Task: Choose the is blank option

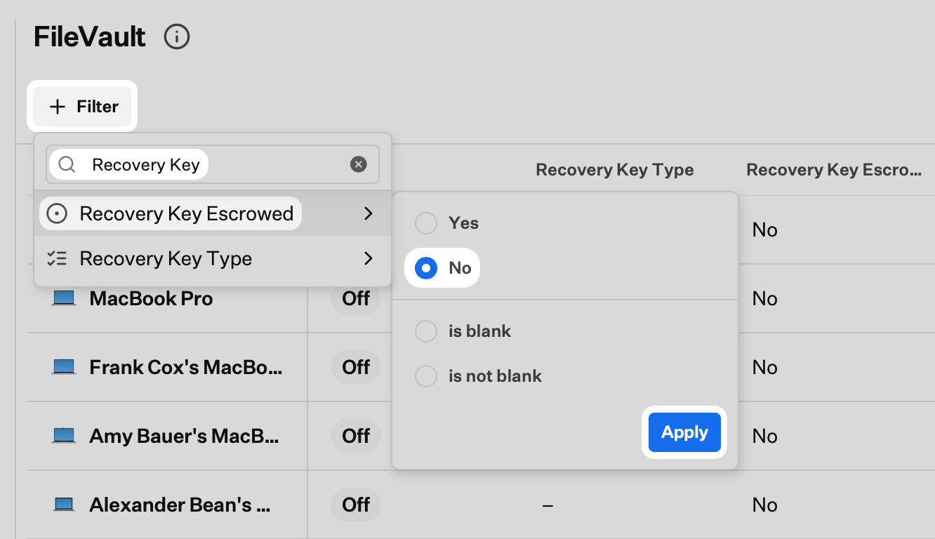Action: pyautogui.click(x=426, y=331)
